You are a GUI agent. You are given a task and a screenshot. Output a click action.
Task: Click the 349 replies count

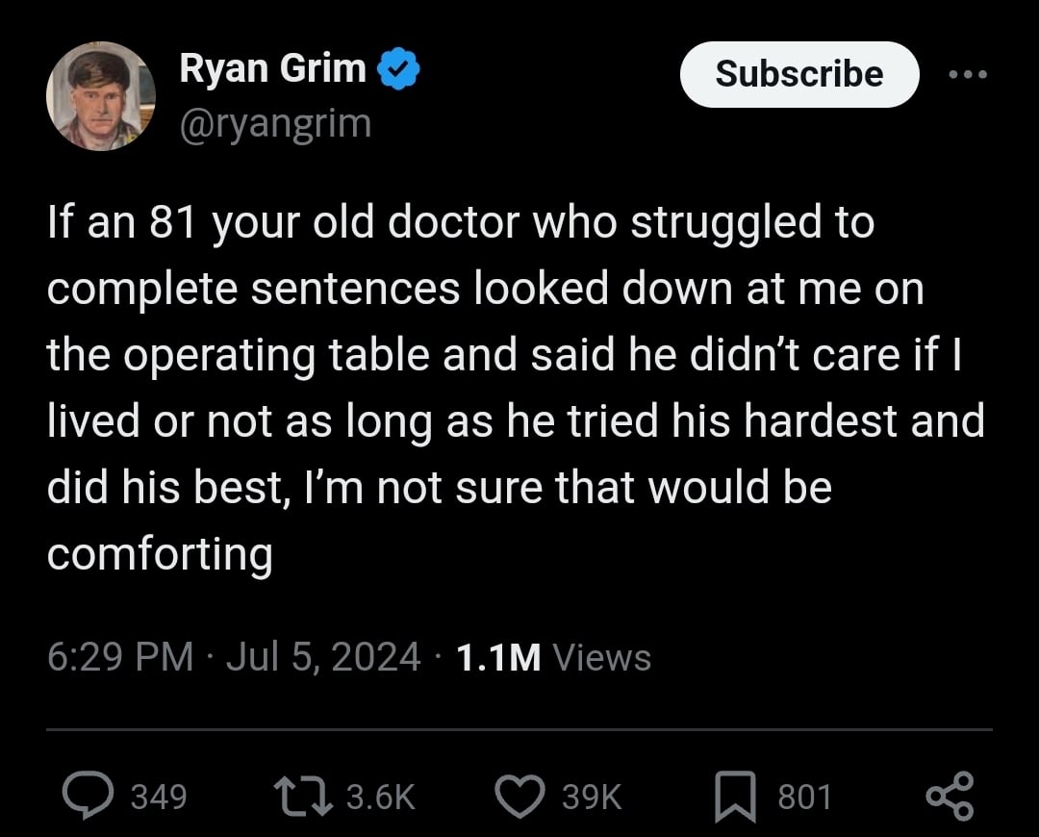[x=158, y=797]
